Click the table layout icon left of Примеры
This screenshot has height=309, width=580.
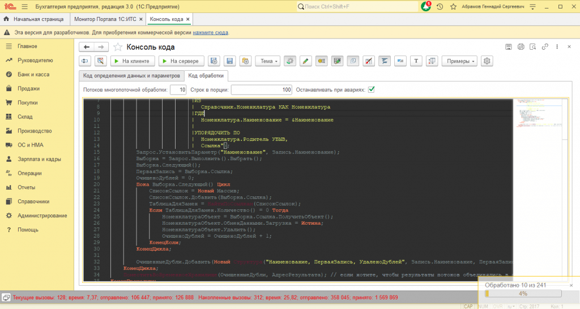click(432, 61)
